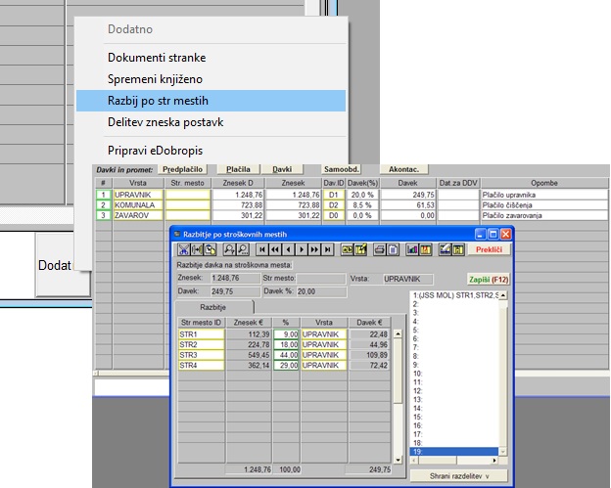The image size is (611, 488).
Task: Click the copy document toolbar icon
Action: (393, 249)
